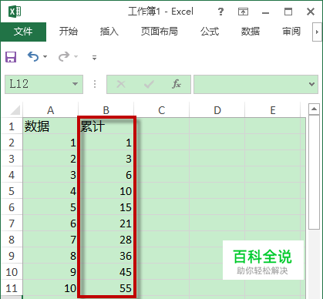Image resolution: width=323 pixels, height=299 pixels.
Task: Select row 5 header
Action: coord(12,191)
